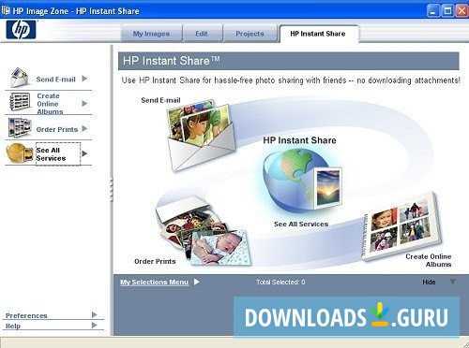Maximize the HP Image Zone window
The image size is (469, 348).
coord(447,11)
